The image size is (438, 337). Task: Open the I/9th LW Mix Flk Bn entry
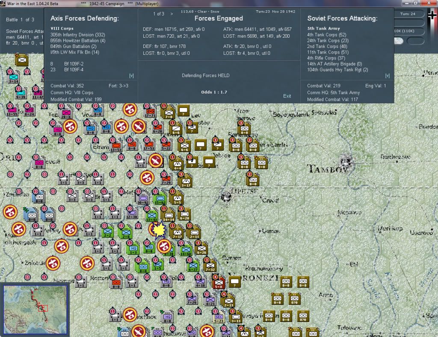(x=75, y=52)
